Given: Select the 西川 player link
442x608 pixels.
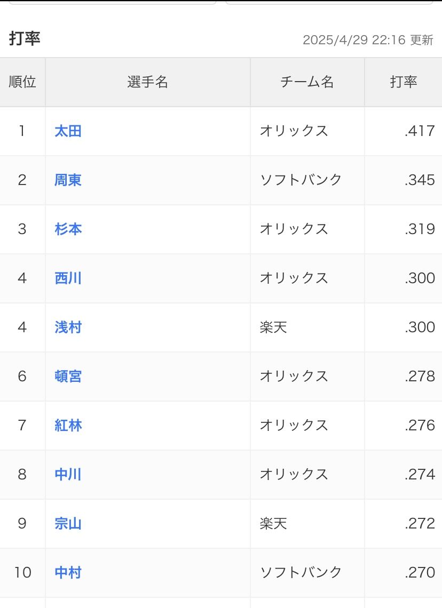Looking at the screenshot, I should [68, 278].
